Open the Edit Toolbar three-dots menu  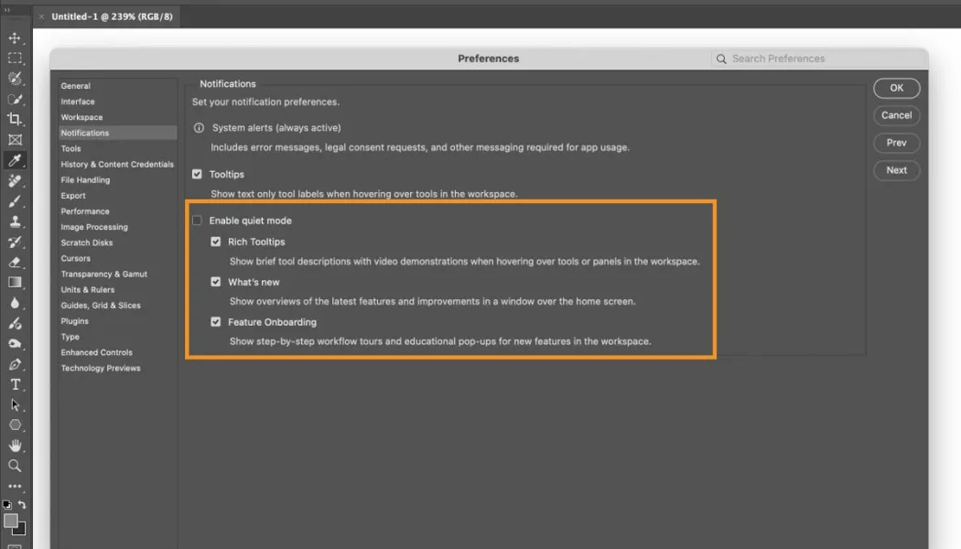pos(15,486)
